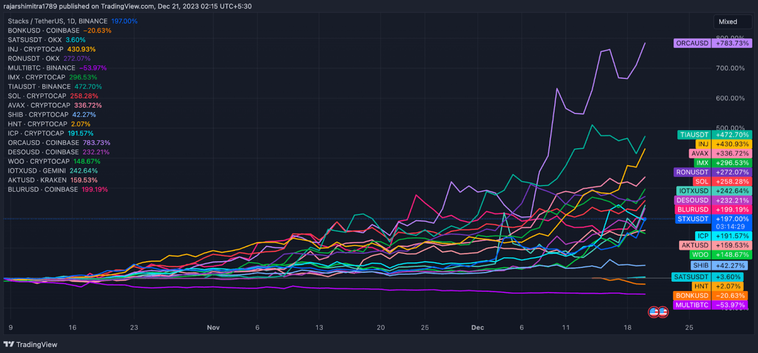Screen dimensions: 758x353
Task: Click the orange BONKUSD axis label
Action: [710, 295]
